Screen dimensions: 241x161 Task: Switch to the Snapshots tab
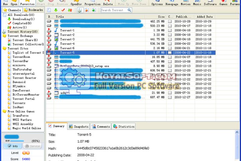coord(79,126)
